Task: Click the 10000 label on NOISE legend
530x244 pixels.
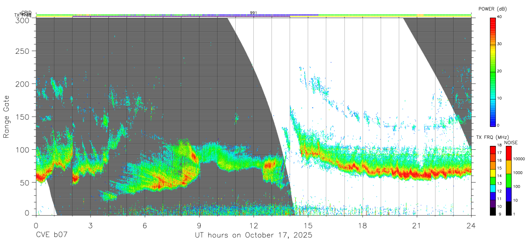Action: [x=519, y=159]
